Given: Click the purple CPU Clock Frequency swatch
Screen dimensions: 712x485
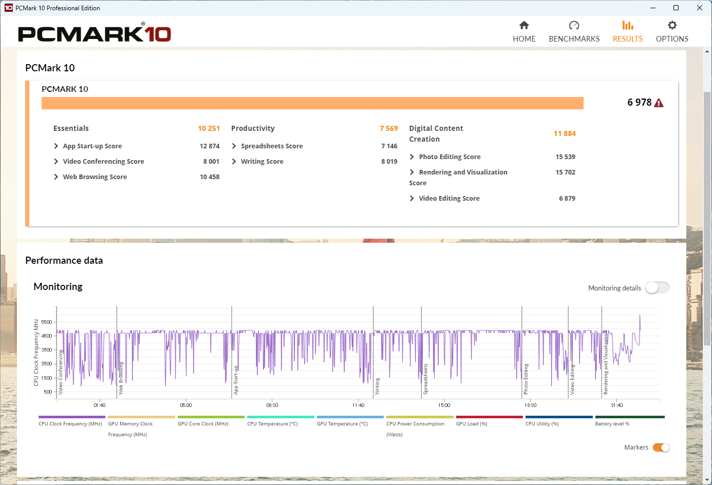Looking at the screenshot, I should click(x=72, y=417).
